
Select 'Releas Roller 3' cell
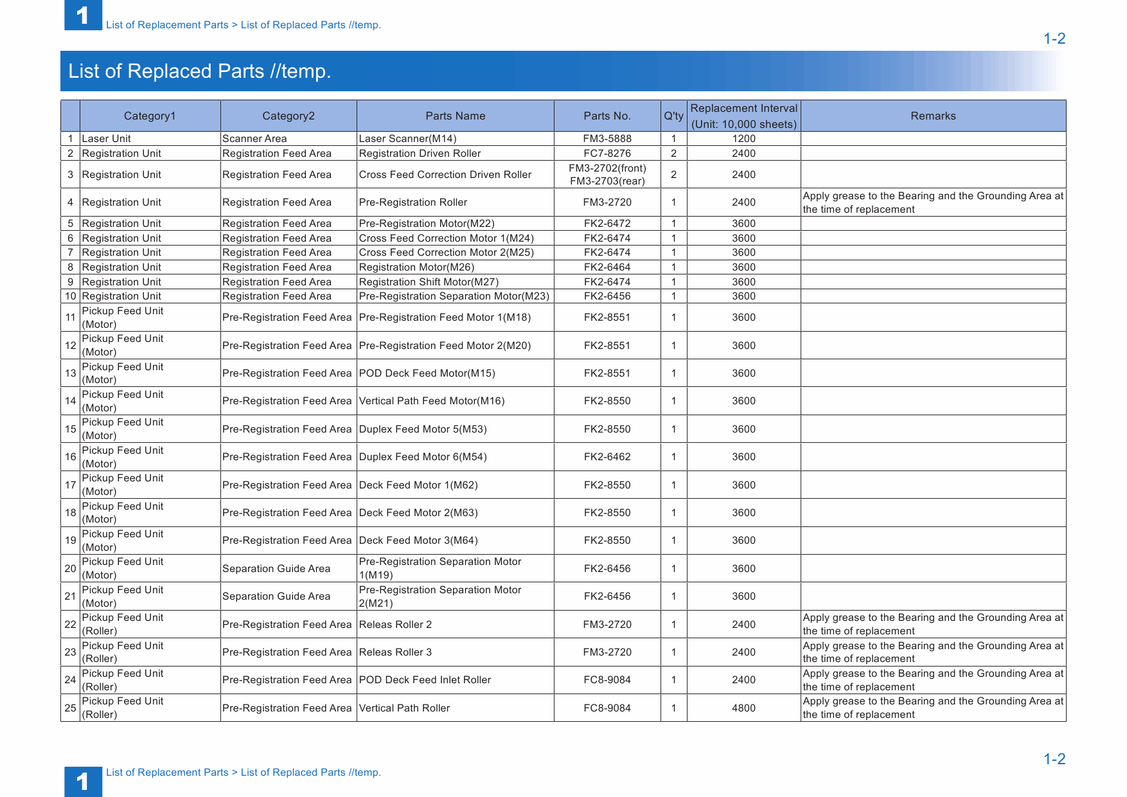(x=456, y=652)
